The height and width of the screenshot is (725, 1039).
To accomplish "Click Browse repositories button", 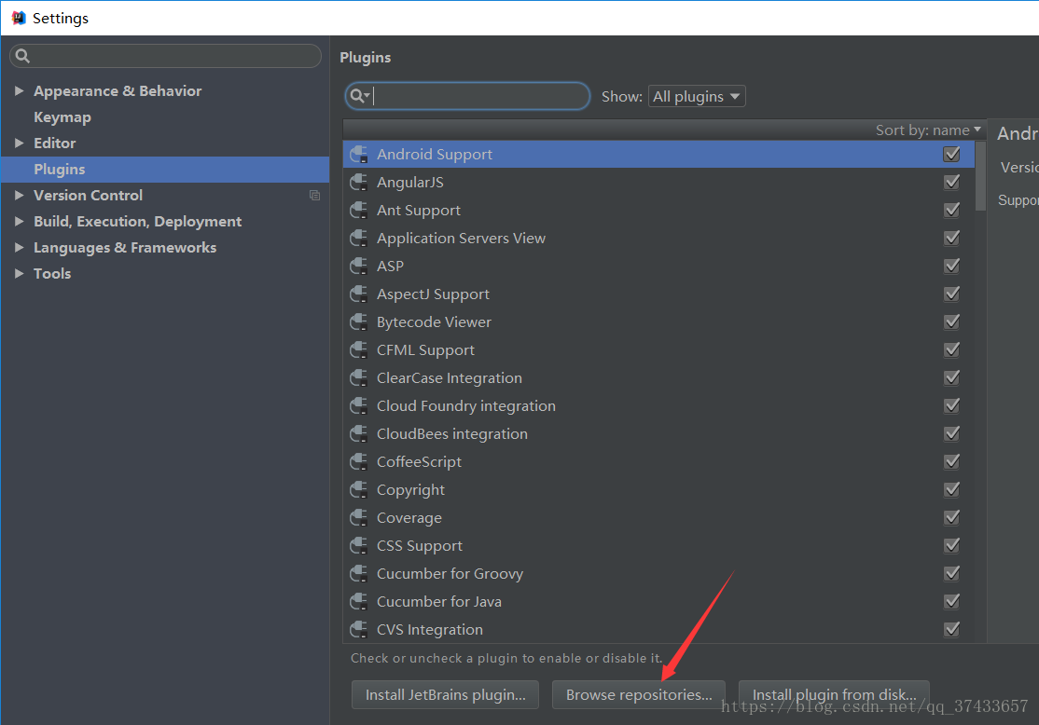I will 639,694.
